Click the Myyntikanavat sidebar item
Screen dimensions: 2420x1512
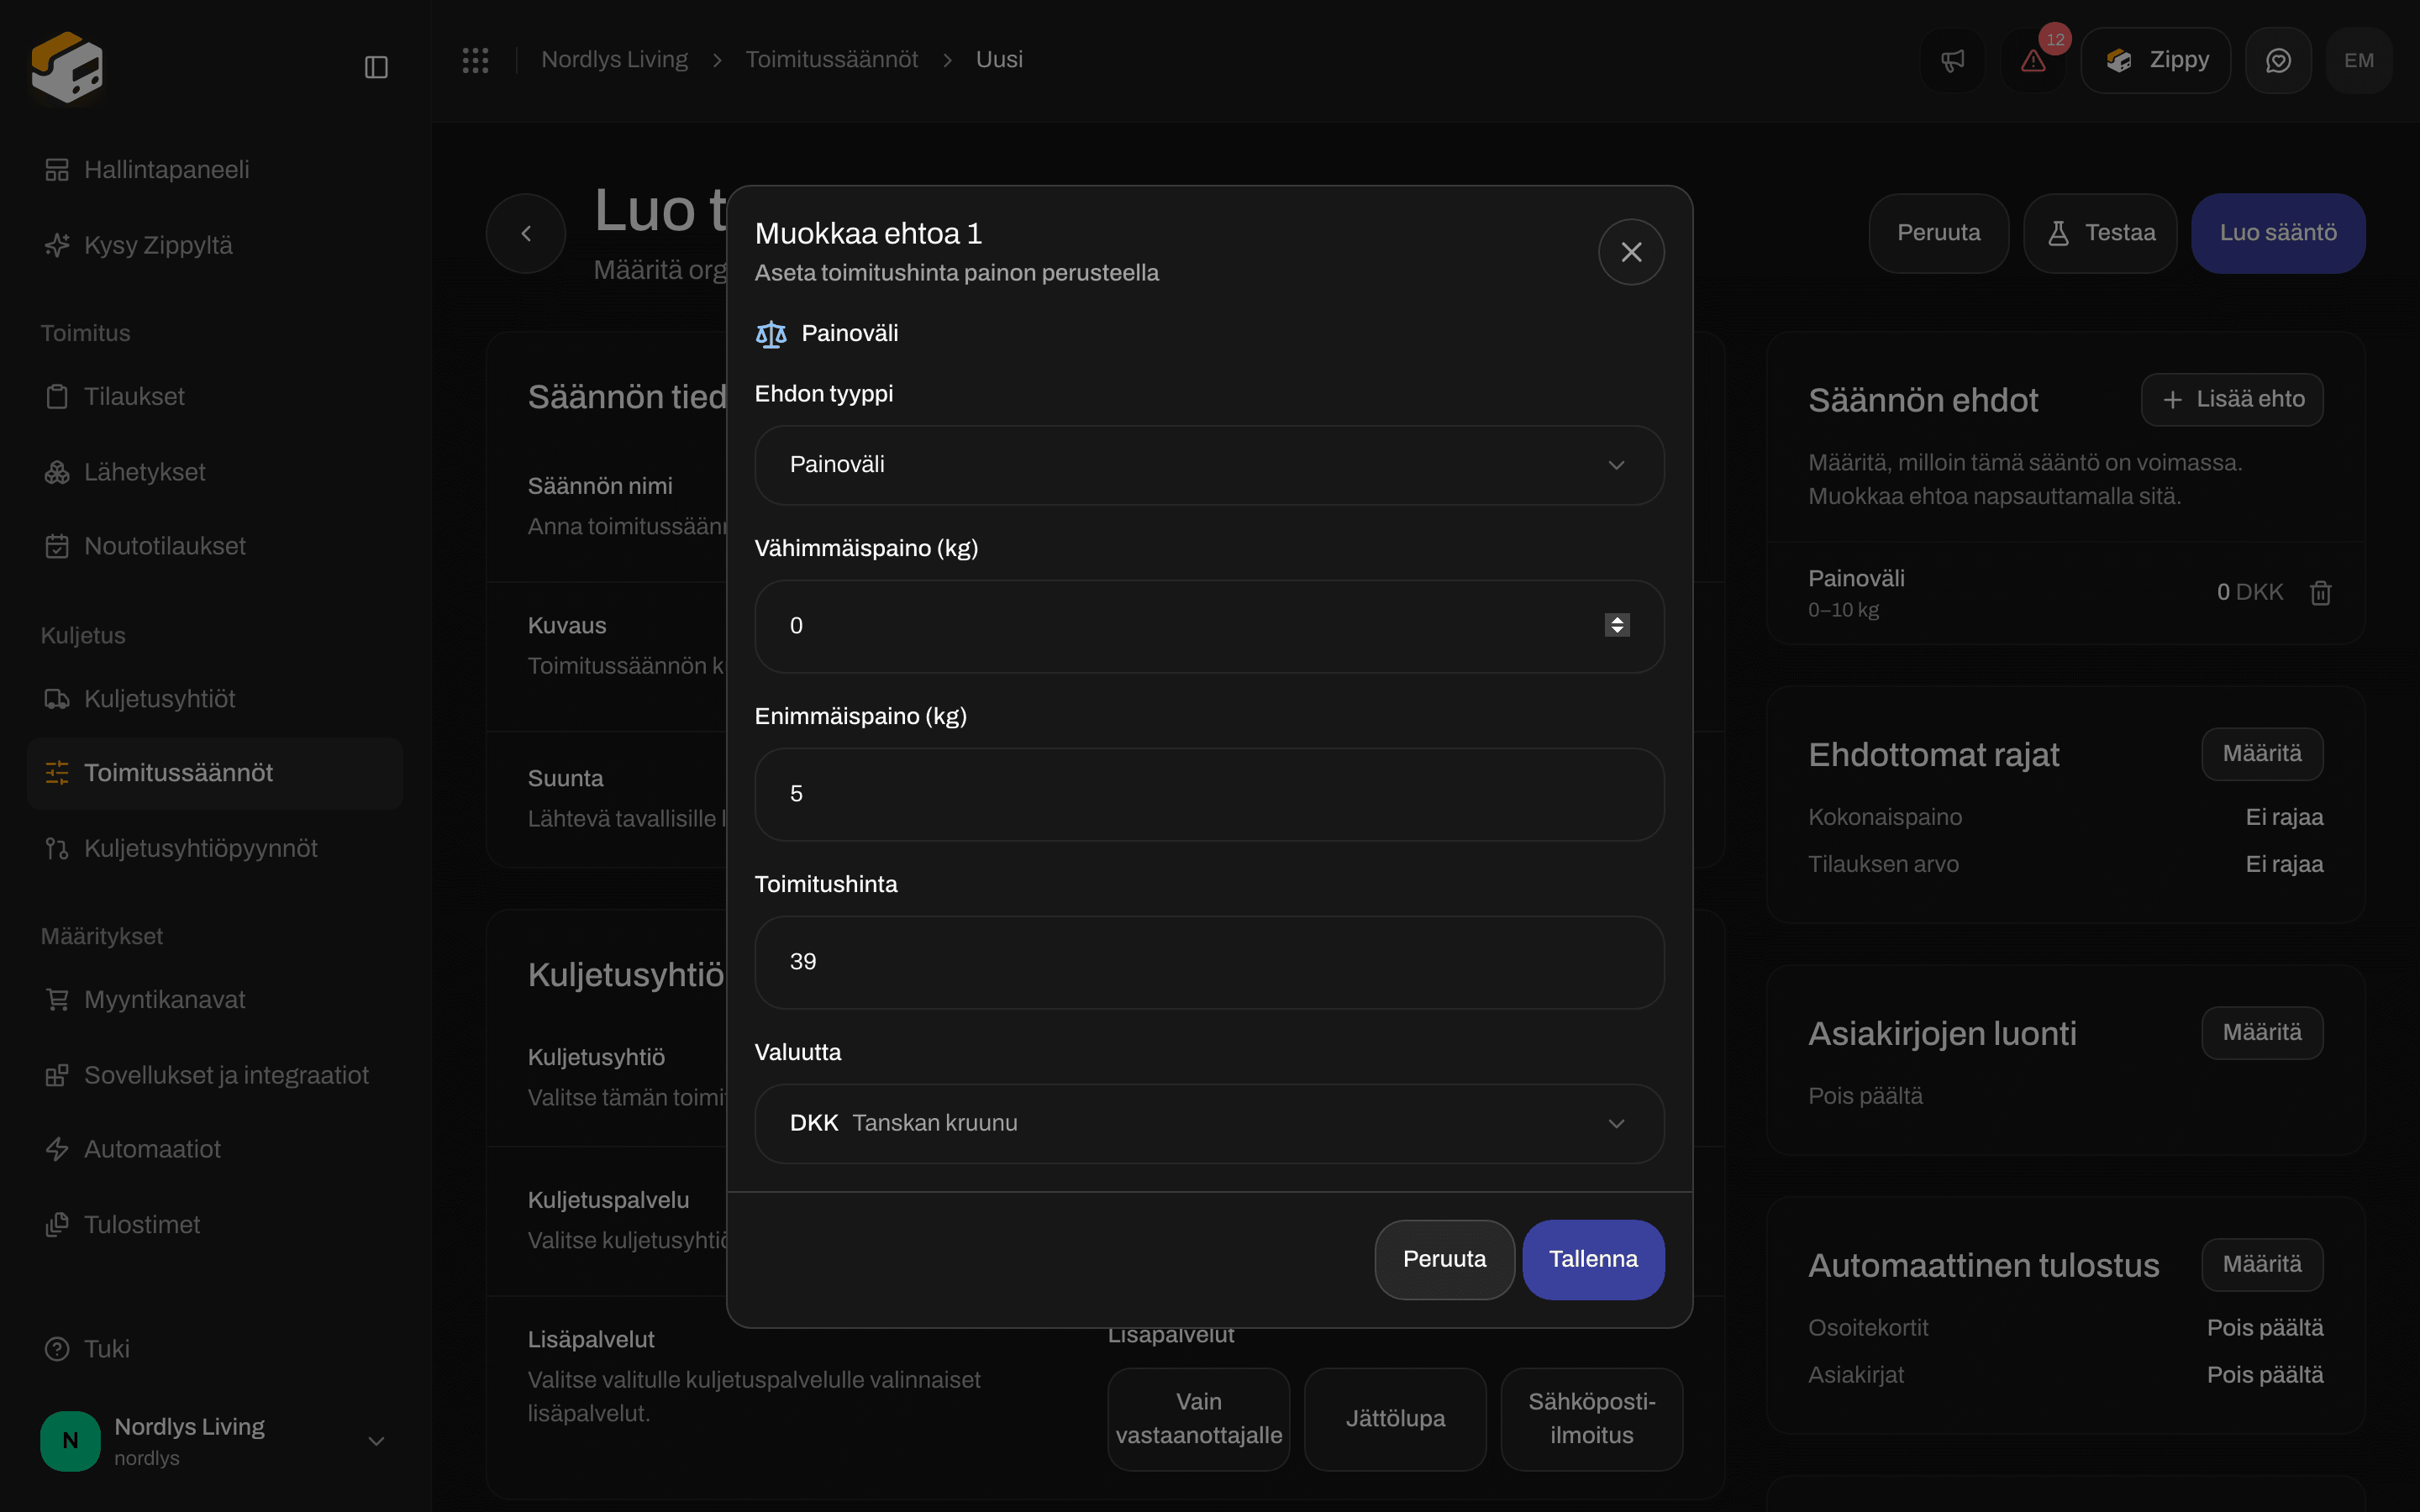215,999
